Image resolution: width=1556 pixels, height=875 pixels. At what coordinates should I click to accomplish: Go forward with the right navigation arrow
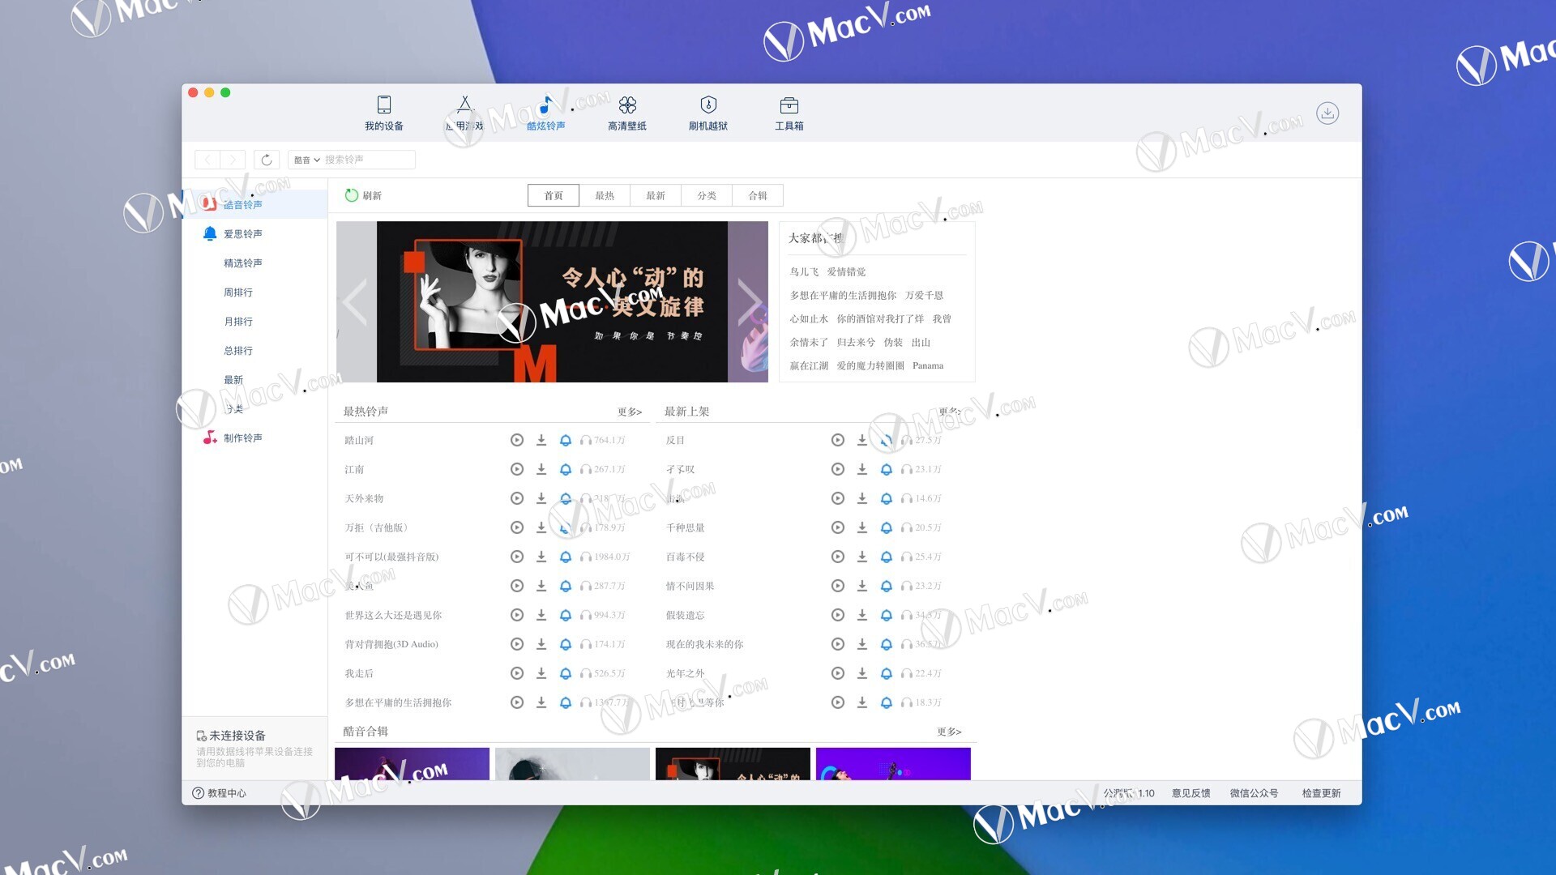tap(233, 160)
